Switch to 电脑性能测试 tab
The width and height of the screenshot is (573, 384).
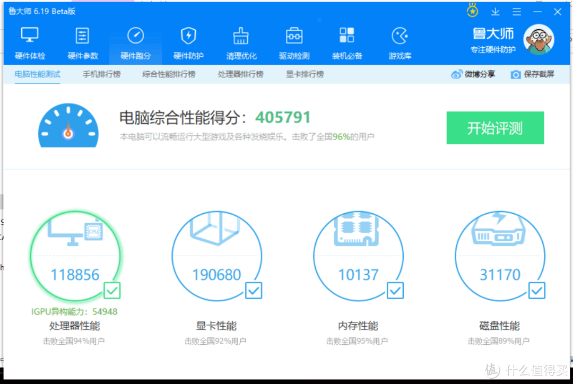click(37, 75)
